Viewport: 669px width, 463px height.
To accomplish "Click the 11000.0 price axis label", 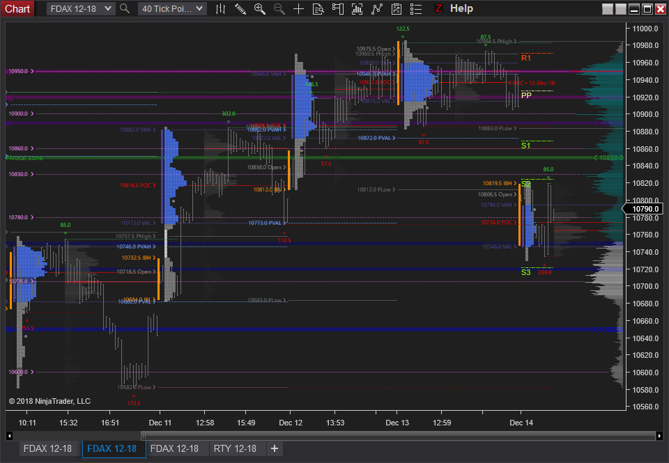I will coord(645,29).
